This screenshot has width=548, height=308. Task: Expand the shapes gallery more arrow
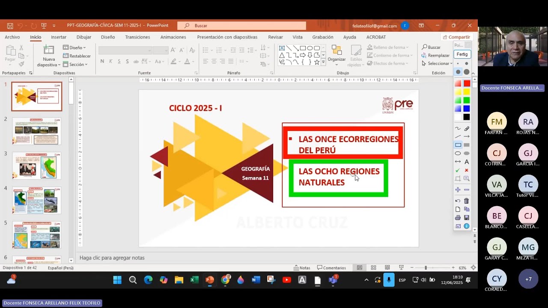coord(323,62)
